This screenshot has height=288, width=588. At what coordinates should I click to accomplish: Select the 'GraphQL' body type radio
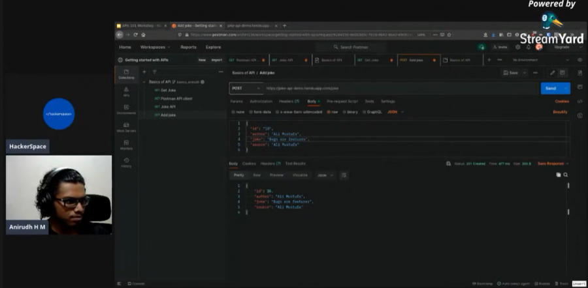coord(365,111)
